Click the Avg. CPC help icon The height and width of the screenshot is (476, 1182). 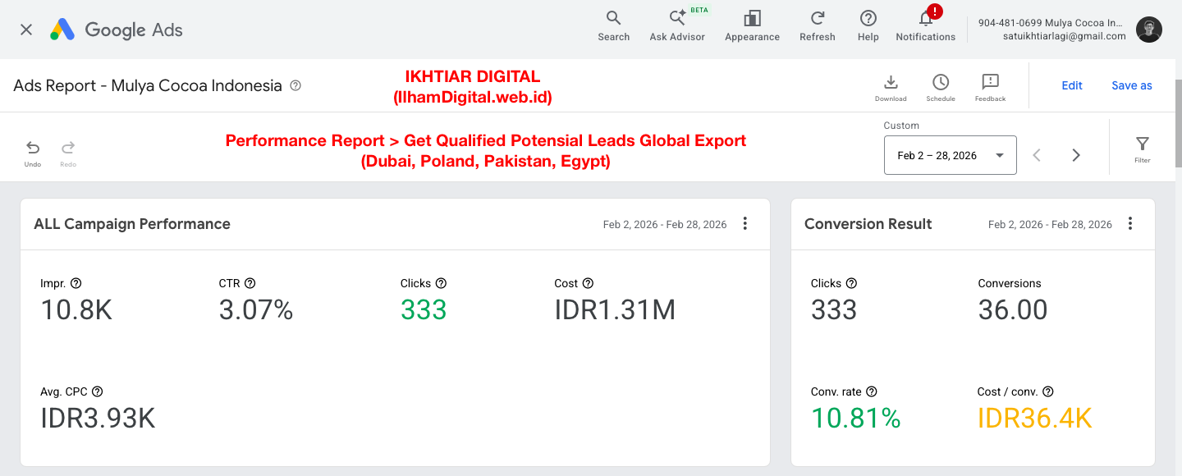(98, 391)
